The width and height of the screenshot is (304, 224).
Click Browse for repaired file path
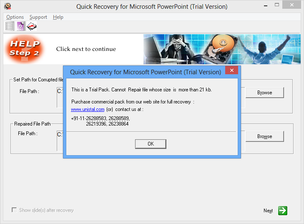(x=265, y=136)
